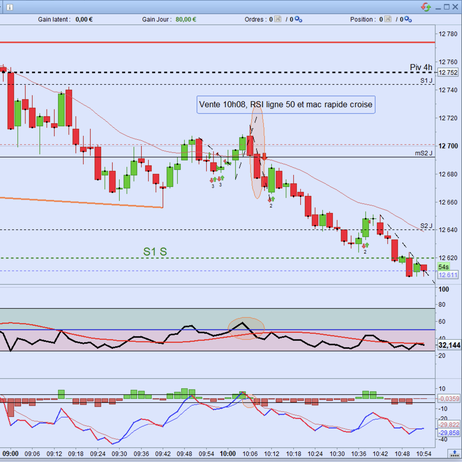This screenshot has height=462, width=462.
Task: Click the '12 780' price axis label
Action: point(448,34)
